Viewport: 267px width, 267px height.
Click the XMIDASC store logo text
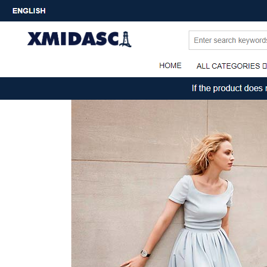point(73,39)
